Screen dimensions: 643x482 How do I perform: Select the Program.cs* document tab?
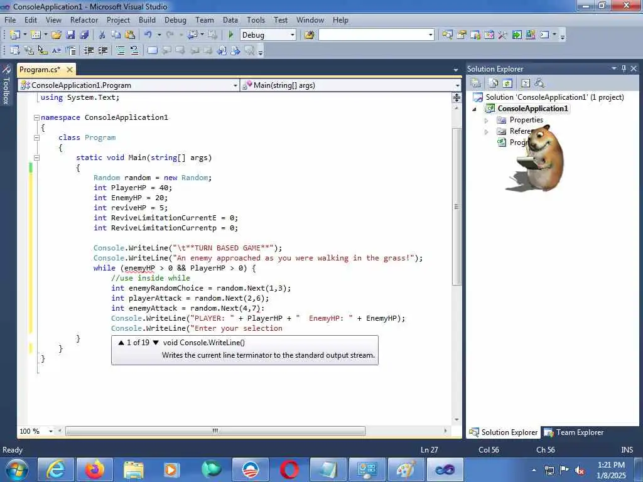40,70
